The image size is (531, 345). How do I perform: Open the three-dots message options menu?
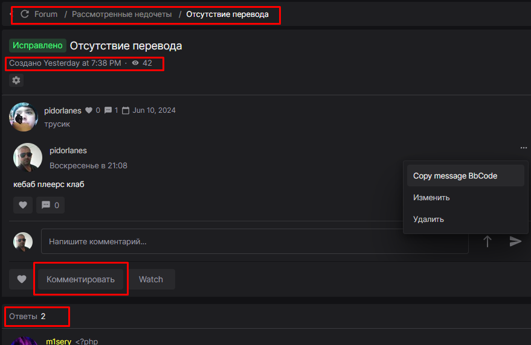pos(523,148)
